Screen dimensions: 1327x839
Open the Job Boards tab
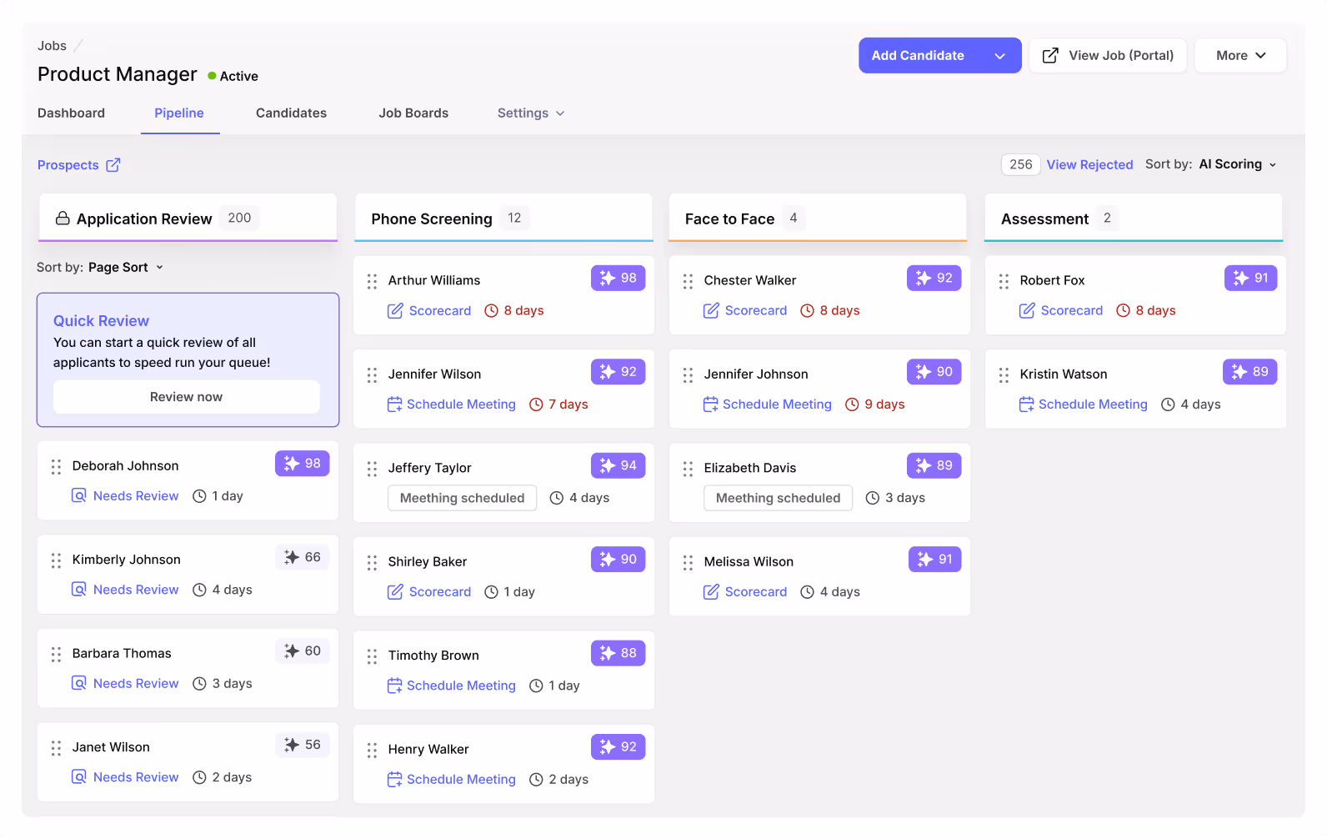click(413, 113)
